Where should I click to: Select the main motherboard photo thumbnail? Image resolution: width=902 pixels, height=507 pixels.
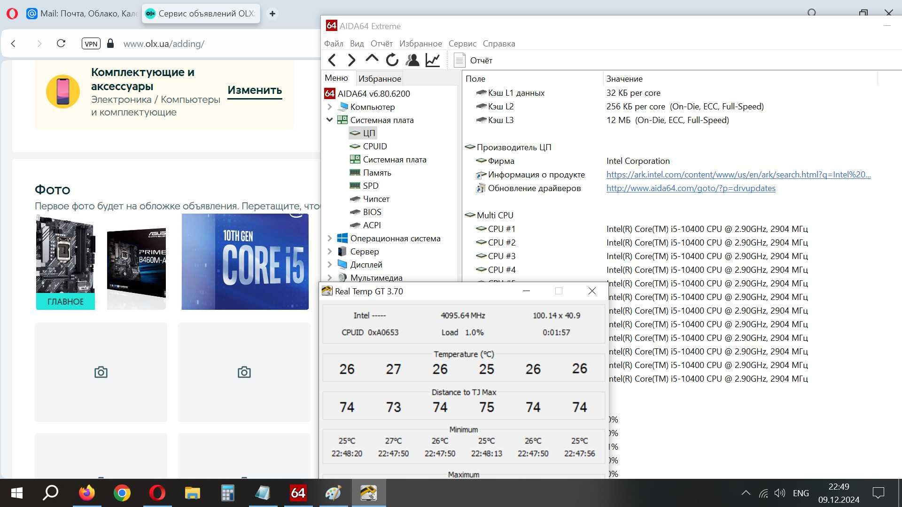(x=65, y=262)
